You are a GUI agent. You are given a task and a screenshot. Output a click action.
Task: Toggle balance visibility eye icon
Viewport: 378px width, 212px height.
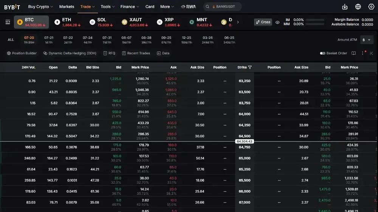pos(277,22)
